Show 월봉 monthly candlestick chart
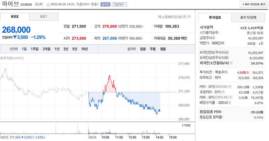Image resolution: width=269 pixels, height=141 pixels. pos(163,49)
